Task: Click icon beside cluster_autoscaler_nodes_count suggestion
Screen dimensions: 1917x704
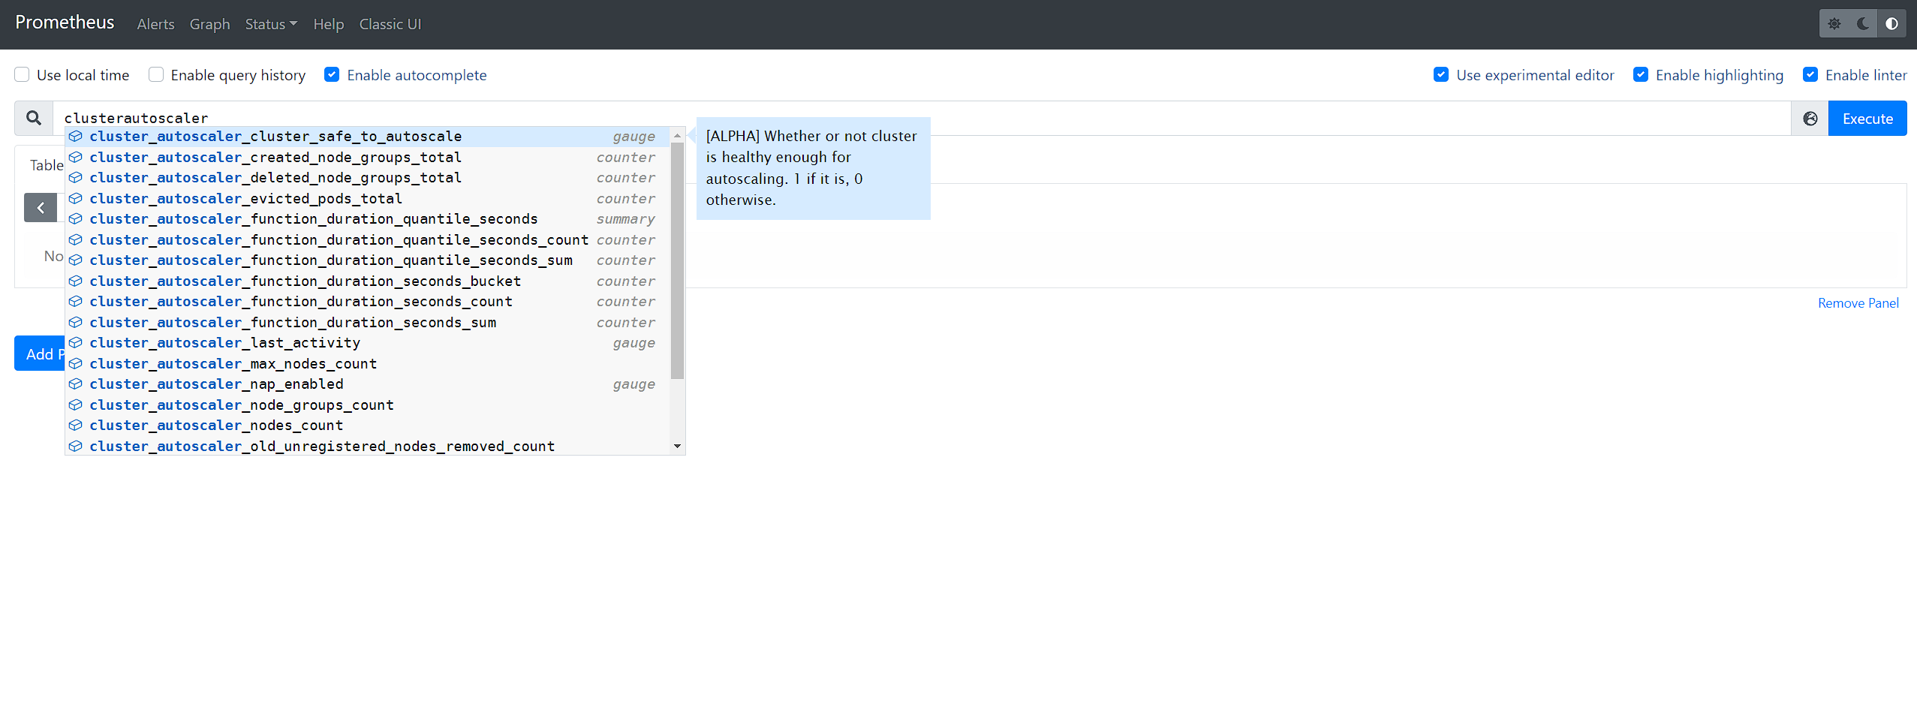Action: 76,426
